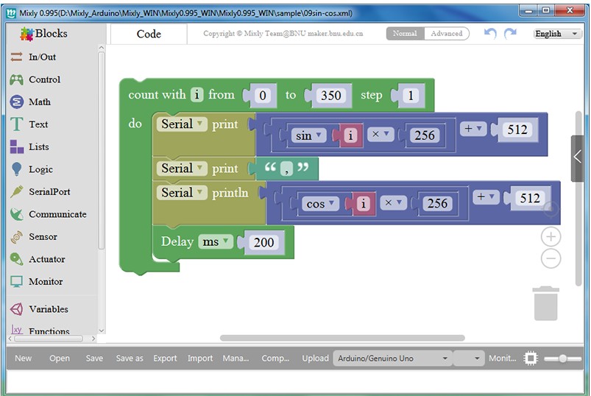Expand the side panel chevron handle
Screen dimensions: 591x396
pos(577,158)
